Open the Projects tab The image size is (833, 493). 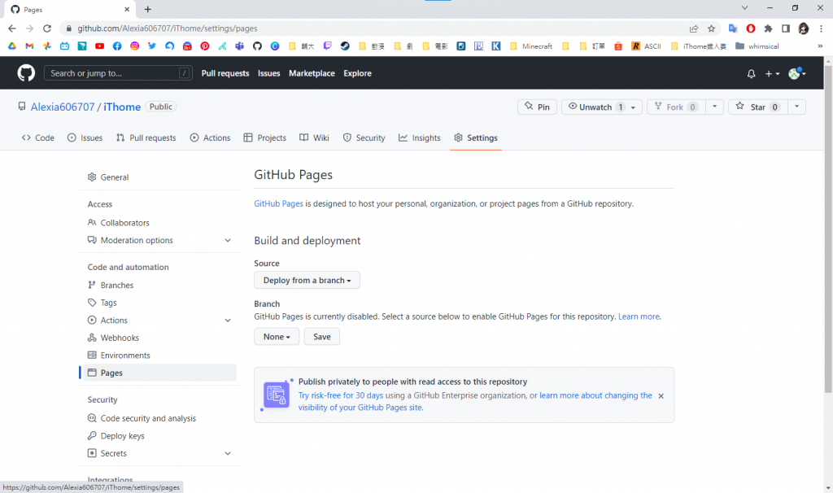point(264,137)
